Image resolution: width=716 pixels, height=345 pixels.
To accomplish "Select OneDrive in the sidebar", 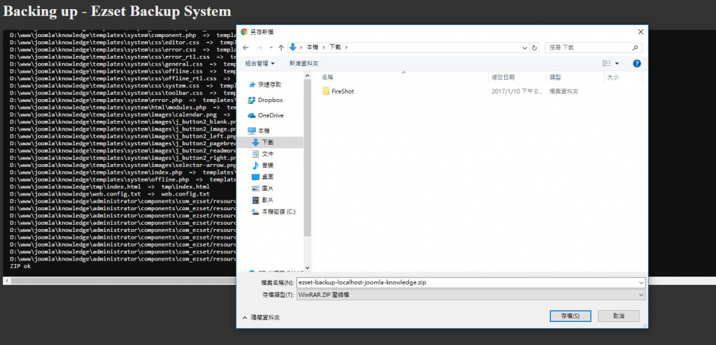I will click(x=270, y=115).
